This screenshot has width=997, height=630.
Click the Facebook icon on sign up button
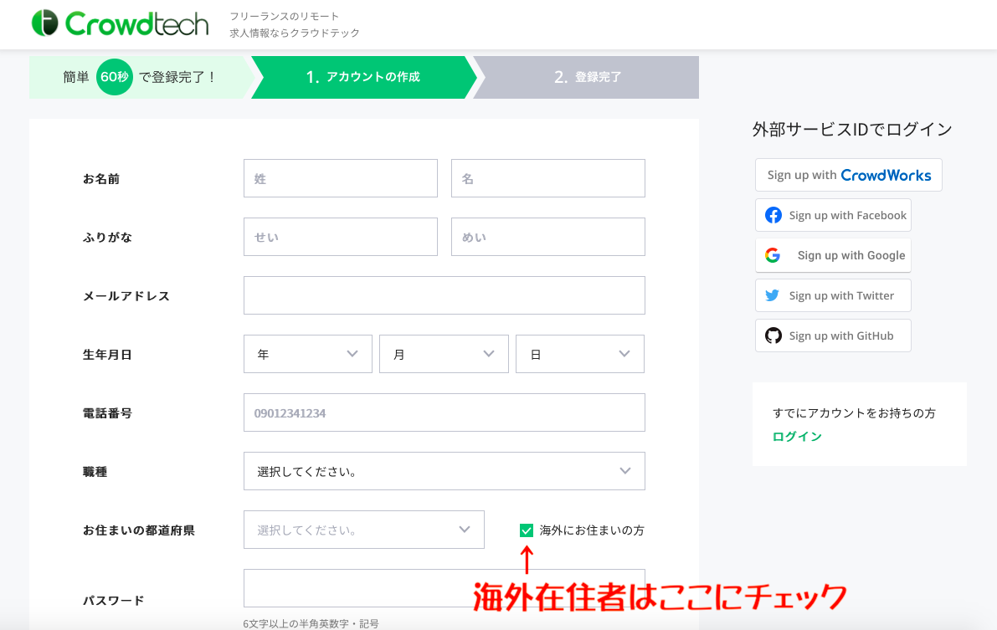point(773,215)
